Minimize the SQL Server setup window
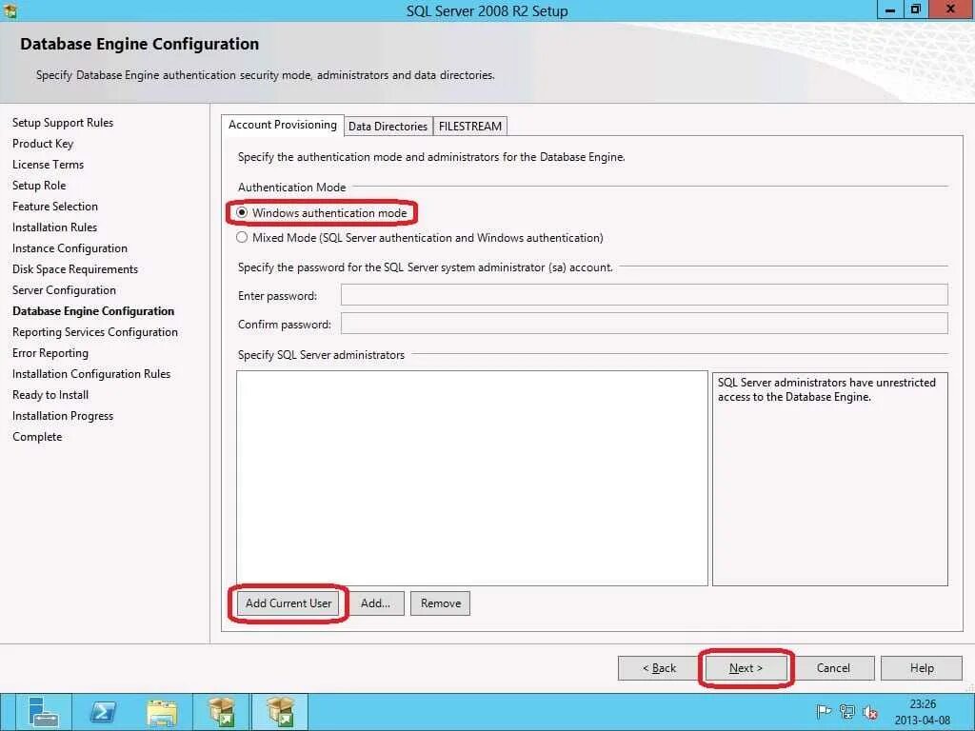The width and height of the screenshot is (975, 731). click(890, 10)
